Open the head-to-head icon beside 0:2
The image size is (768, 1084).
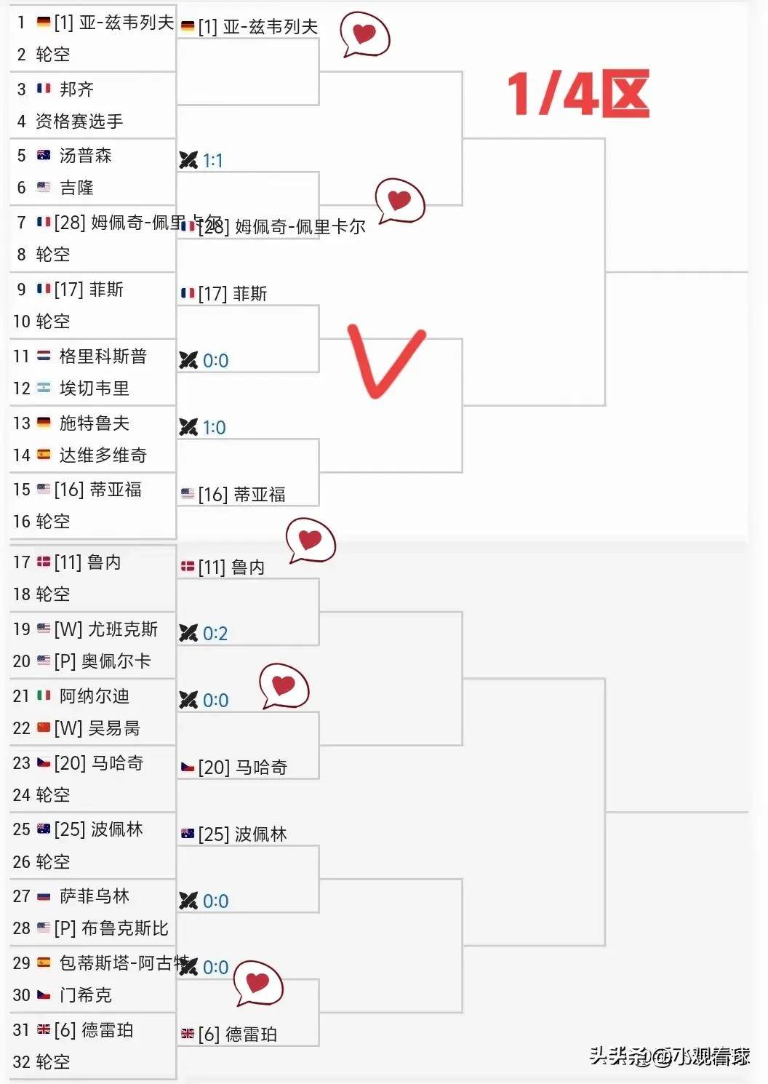188,633
